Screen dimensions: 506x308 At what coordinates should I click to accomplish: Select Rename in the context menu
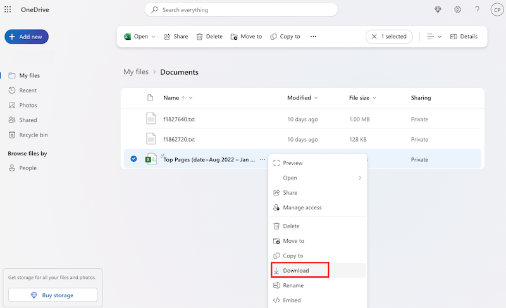coord(318,285)
